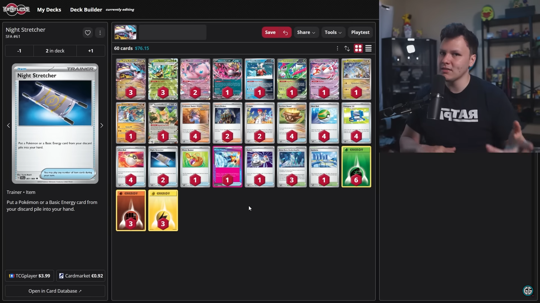The height and width of the screenshot is (303, 540).
Task: Select the Boss's Orders card
Action: 228,123
